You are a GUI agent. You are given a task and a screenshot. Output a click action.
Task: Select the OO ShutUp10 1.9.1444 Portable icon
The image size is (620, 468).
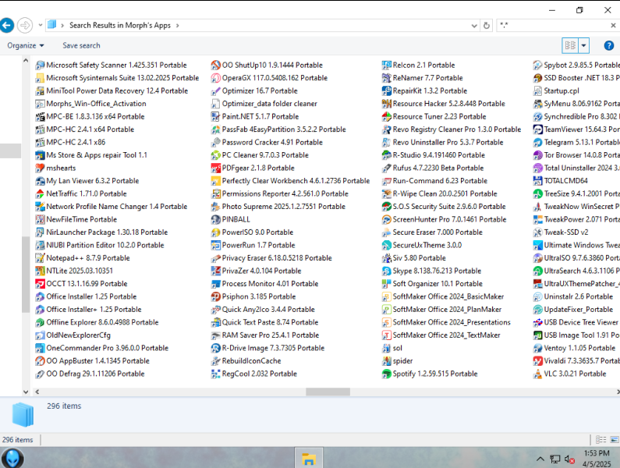[x=215, y=66]
